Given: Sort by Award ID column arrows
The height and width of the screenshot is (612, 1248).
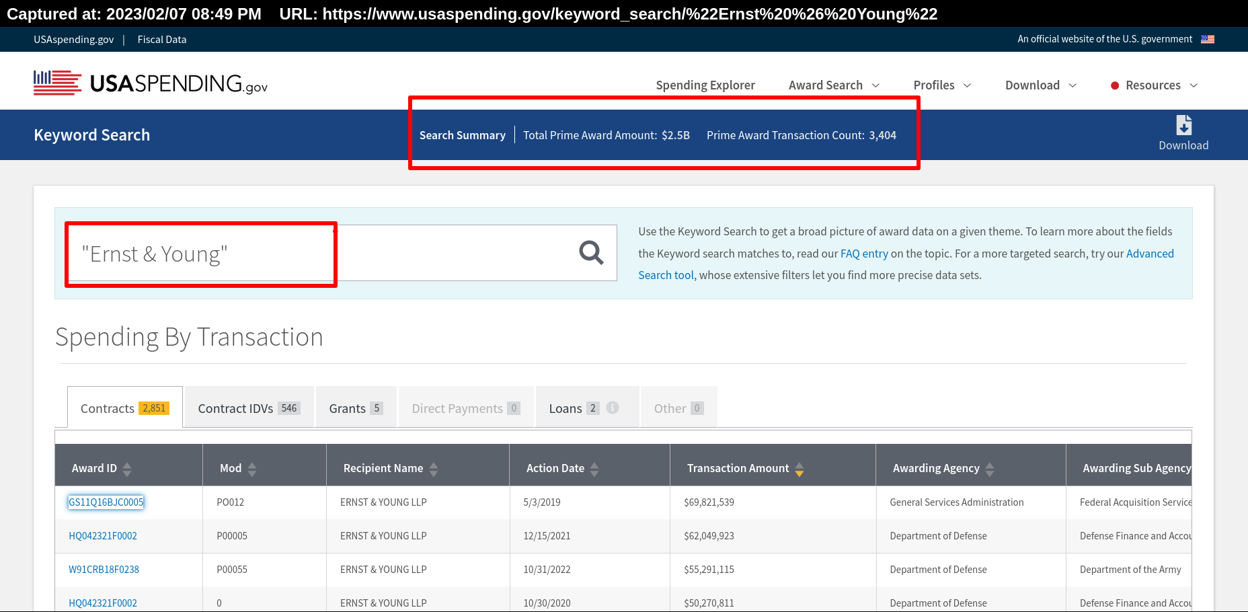Looking at the screenshot, I should [x=127, y=469].
